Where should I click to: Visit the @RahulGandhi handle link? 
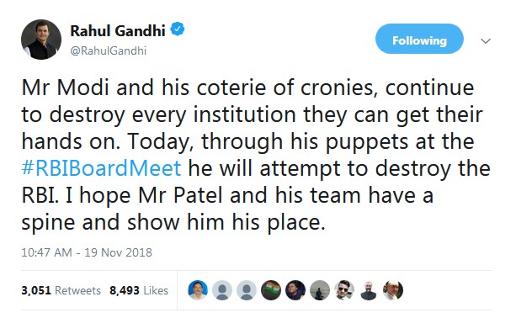[109, 50]
